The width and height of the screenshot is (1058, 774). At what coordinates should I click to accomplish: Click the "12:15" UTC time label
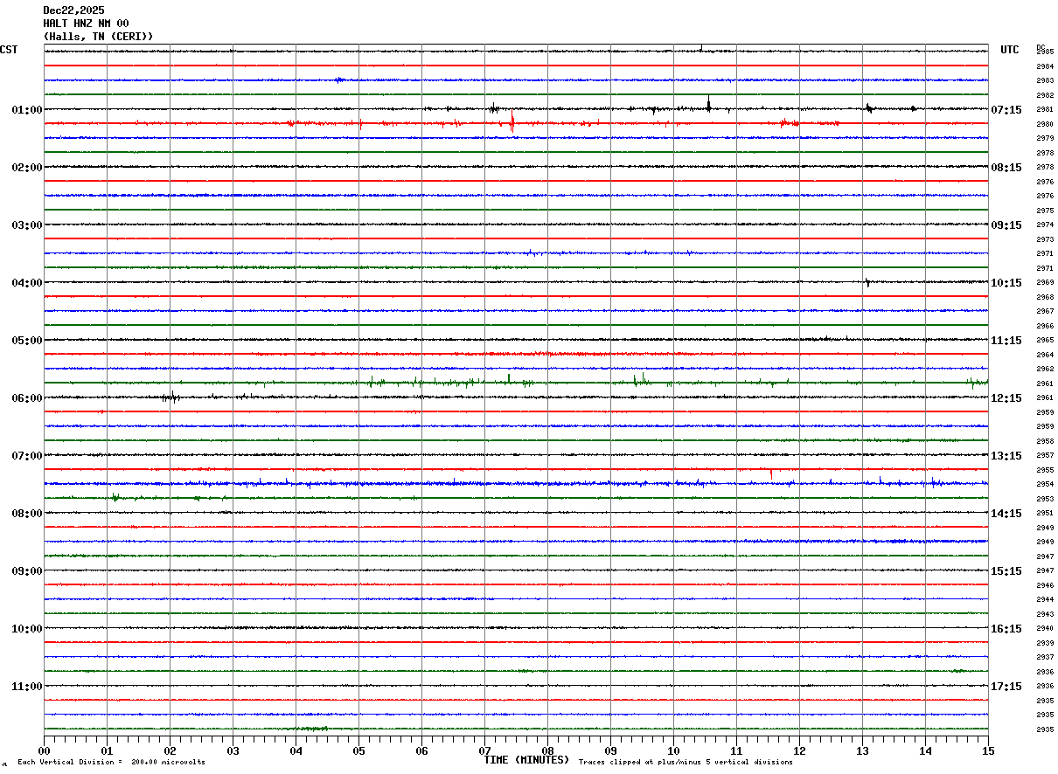tap(1006, 398)
